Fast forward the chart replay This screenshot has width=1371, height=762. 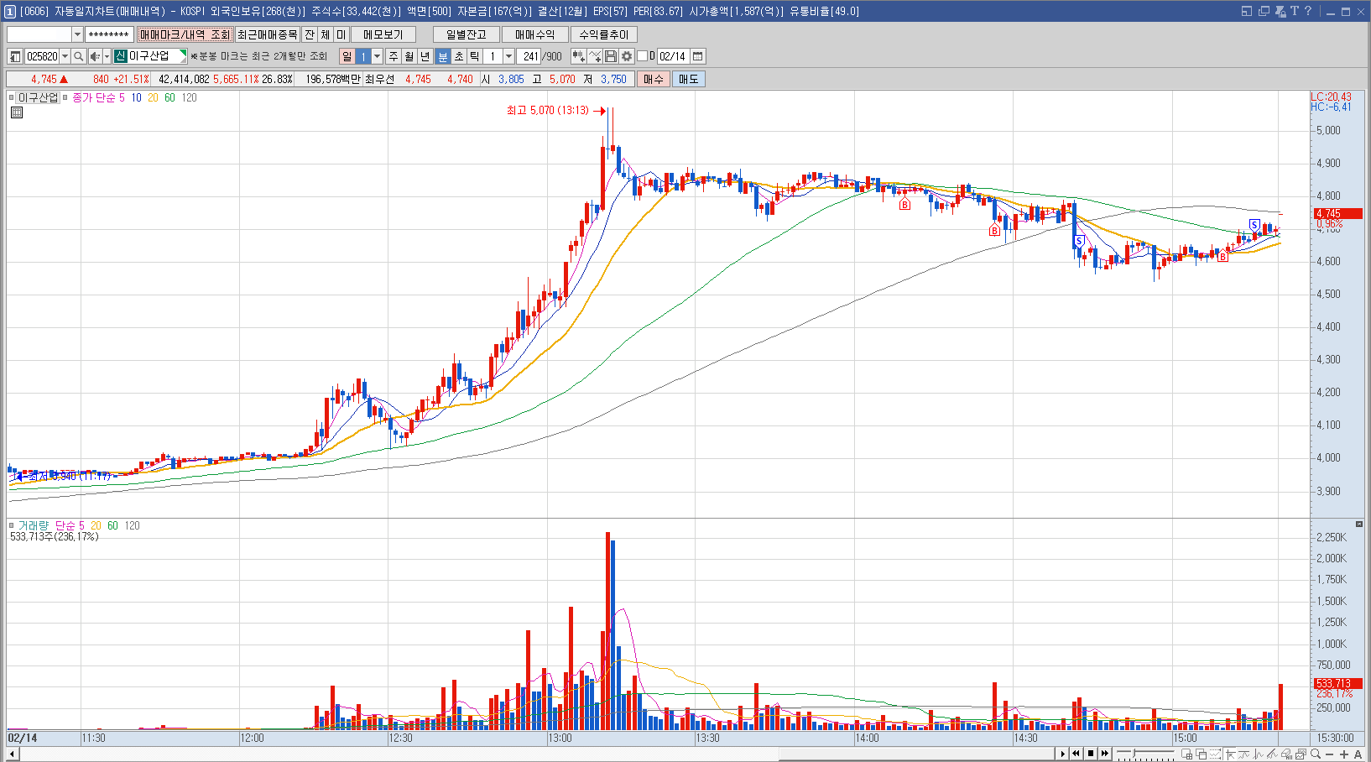[1105, 754]
